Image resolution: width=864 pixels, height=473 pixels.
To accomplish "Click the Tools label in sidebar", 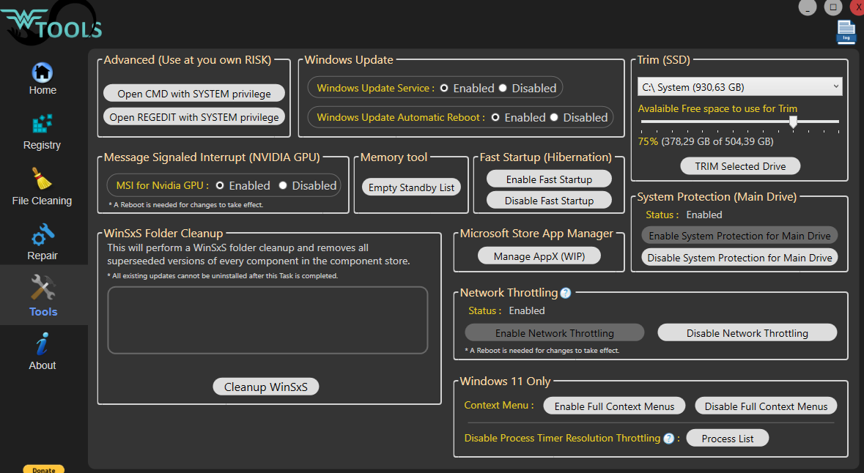I will point(43,312).
